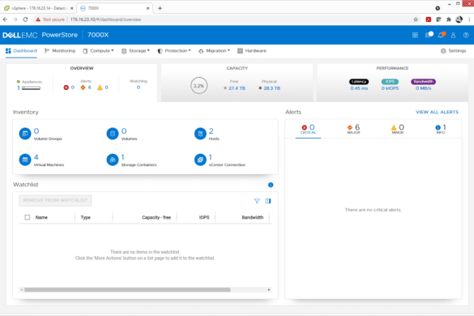Click the Settings gear icon
Image resolution: width=474 pixels, height=316 pixels.
click(443, 51)
